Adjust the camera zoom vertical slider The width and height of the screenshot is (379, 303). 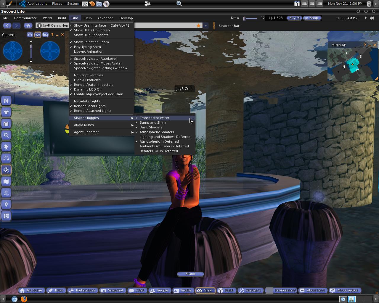point(31,51)
